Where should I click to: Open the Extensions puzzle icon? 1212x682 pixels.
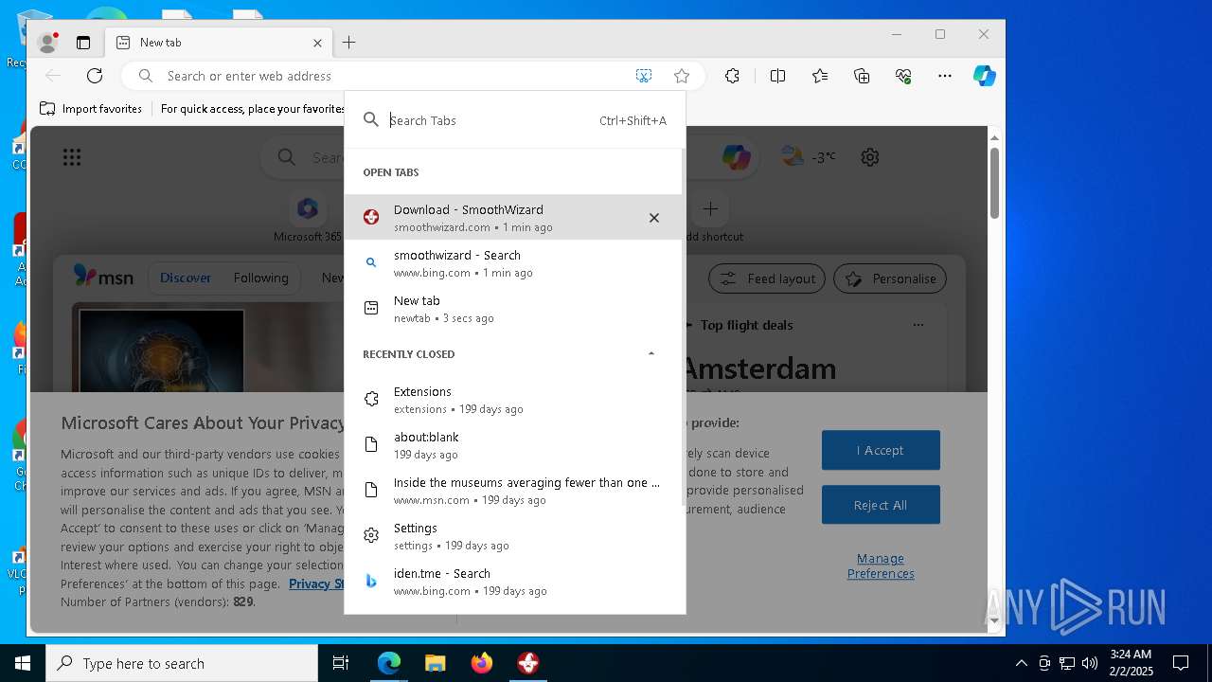[732, 76]
